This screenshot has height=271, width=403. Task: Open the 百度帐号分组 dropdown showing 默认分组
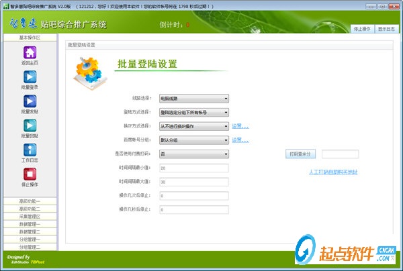point(194,140)
